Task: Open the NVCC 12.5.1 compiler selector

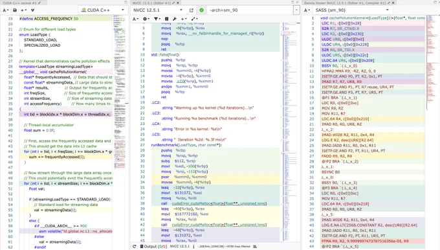Action: pyautogui.click(x=158, y=10)
